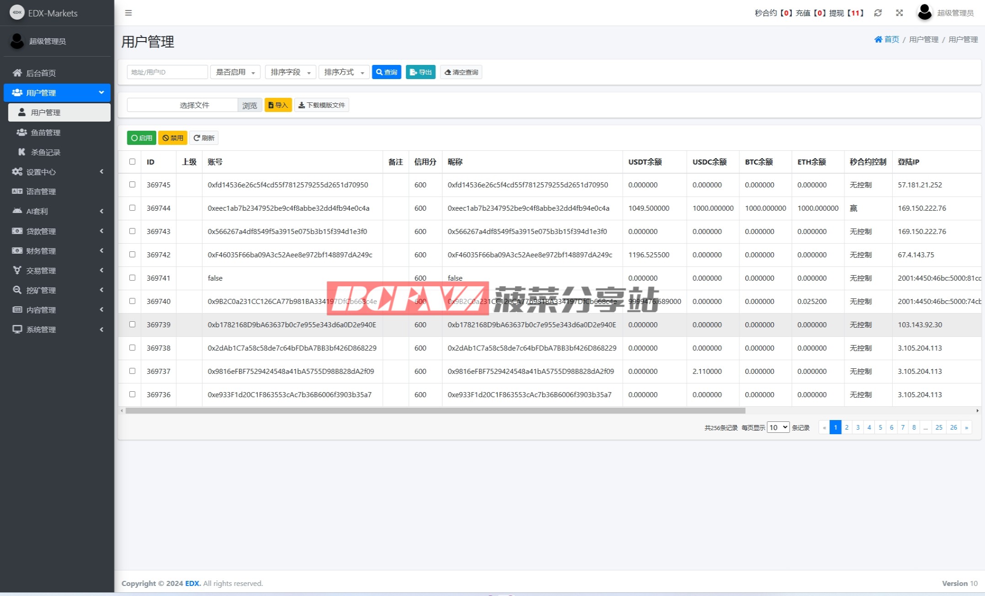Click the 下载模版文件 button
Screen dimensions: 985x596
coord(321,105)
